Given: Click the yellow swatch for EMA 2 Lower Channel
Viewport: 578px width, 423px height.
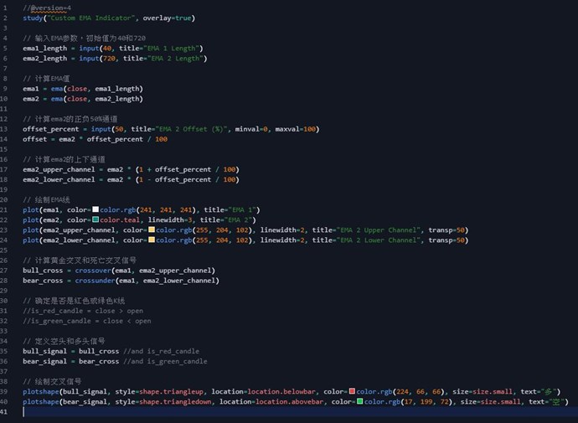Looking at the screenshot, I should [x=151, y=240].
